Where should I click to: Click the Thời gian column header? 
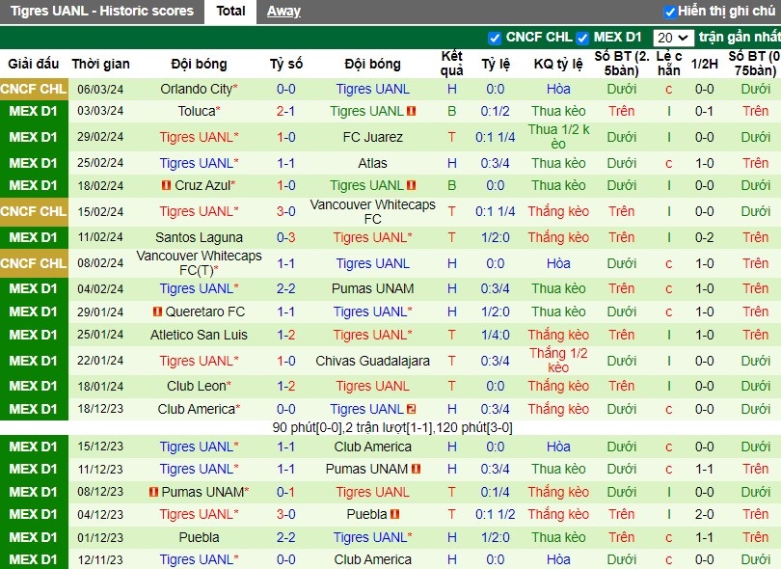click(100, 64)
